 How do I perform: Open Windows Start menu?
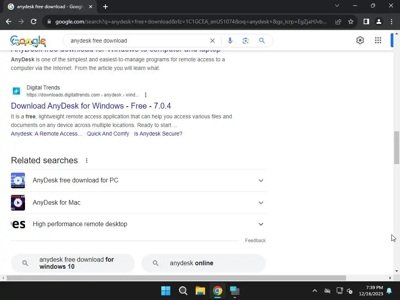coord(166,291)
